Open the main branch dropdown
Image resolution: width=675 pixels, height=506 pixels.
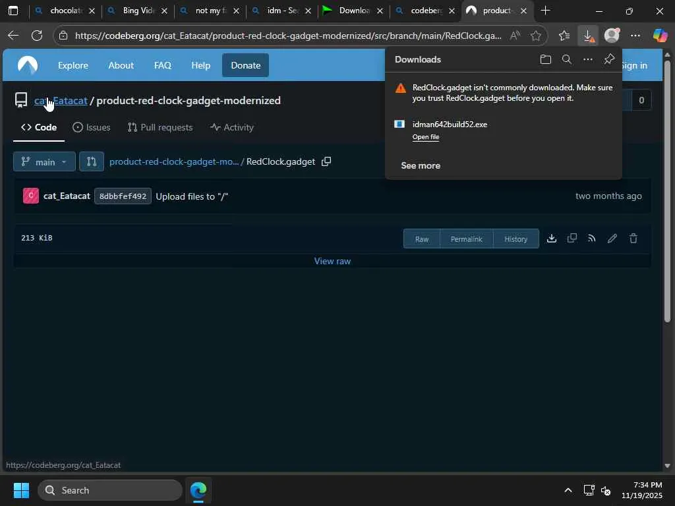click(x=44, y=162)
